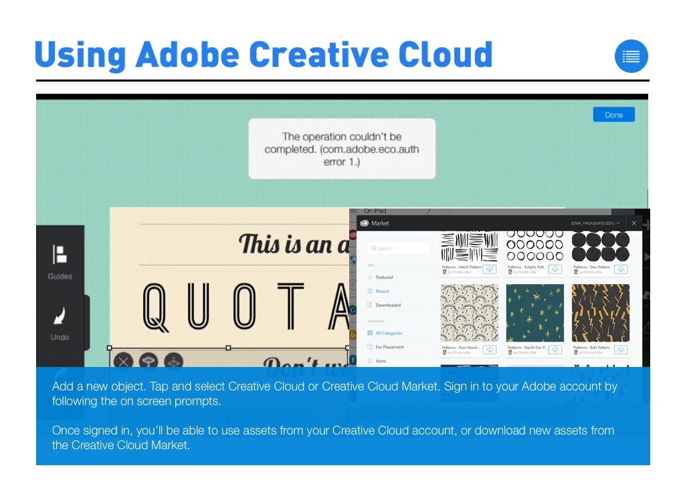Show Downloaded assets in Market
Image resolution: width=685 pixels, height=500 pixels.
click(388, 305)
